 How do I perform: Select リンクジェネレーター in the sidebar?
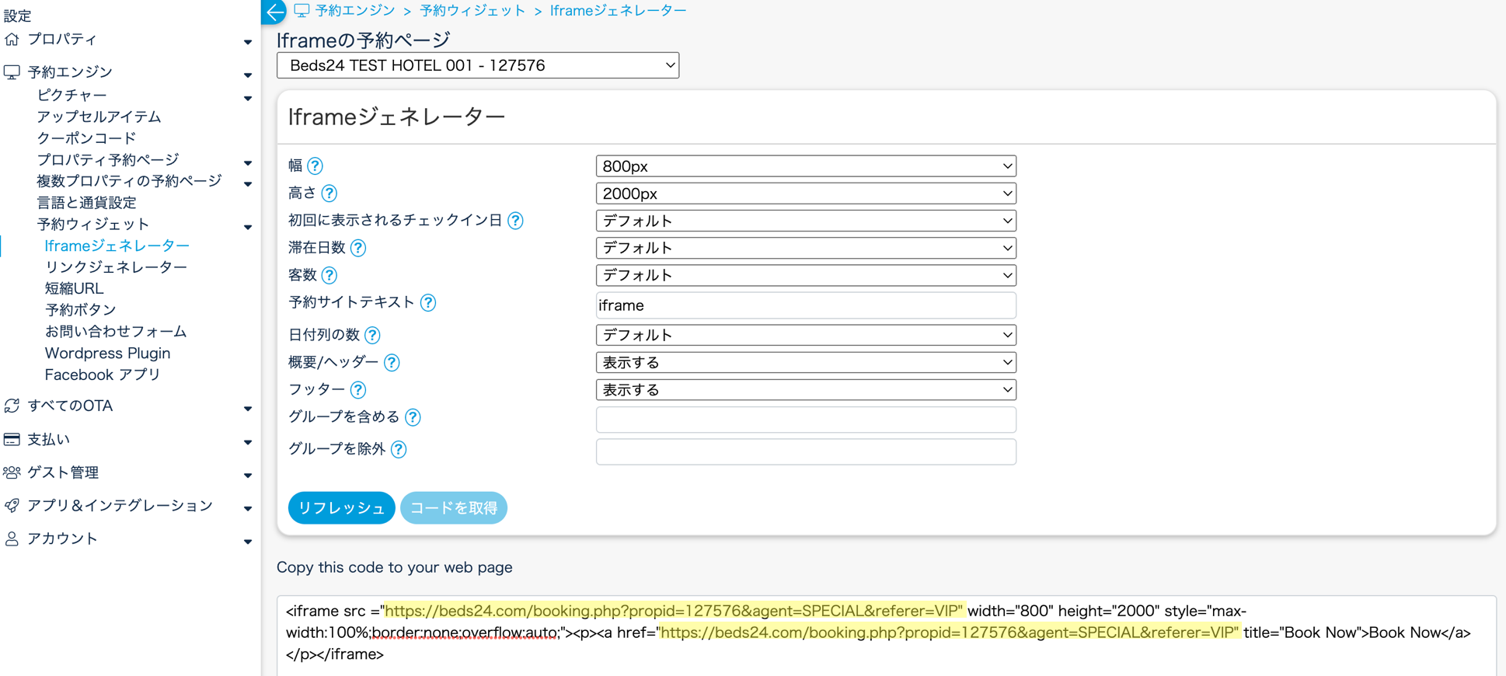116,267
